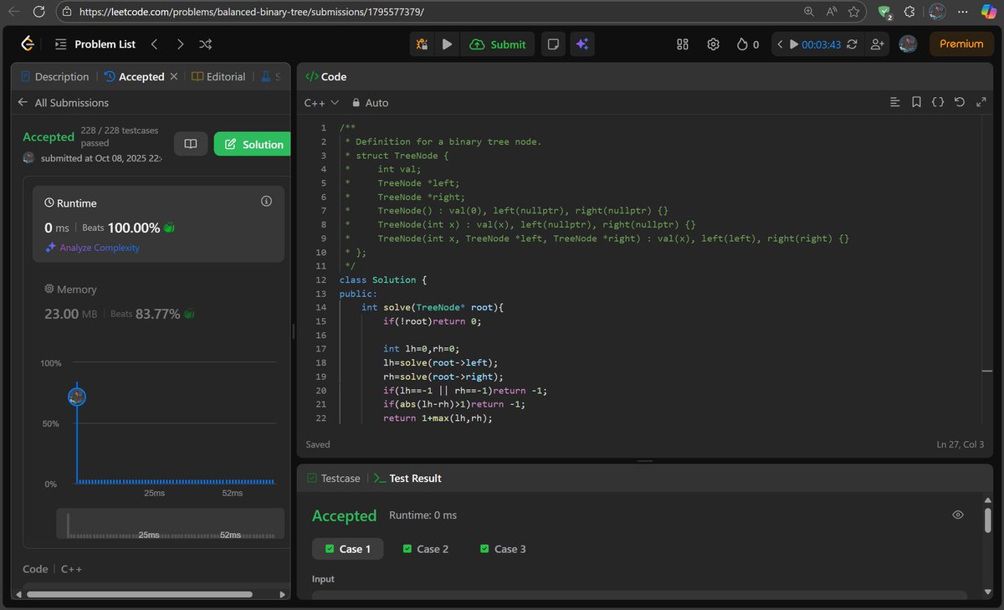
Task: Open the C++ language dropdown
Action: [x=321, y=103]
